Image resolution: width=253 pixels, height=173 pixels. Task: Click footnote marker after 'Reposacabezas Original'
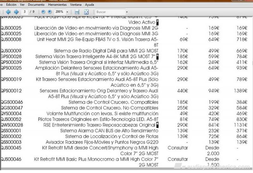pyautogui.click(x=157, y=125)
